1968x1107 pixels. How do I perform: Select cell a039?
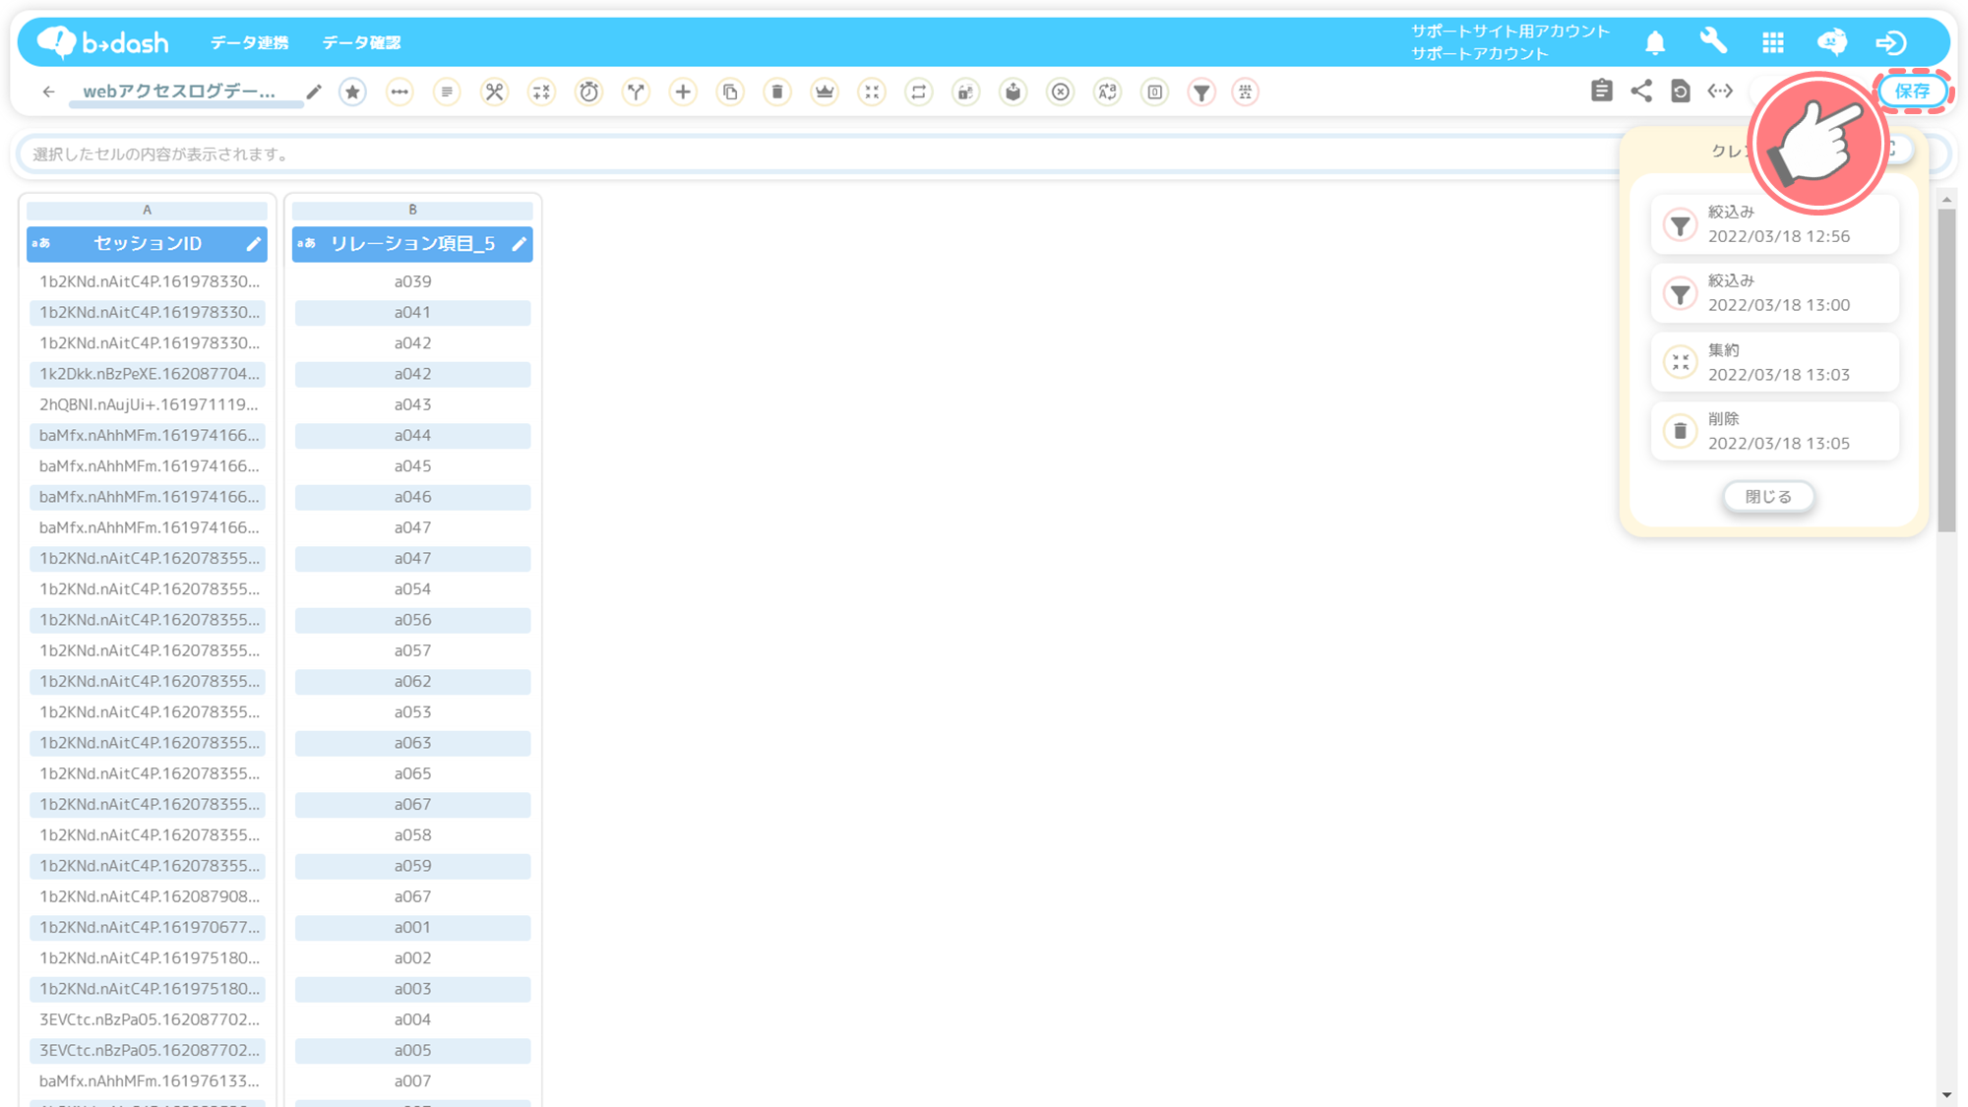[412, 281]
